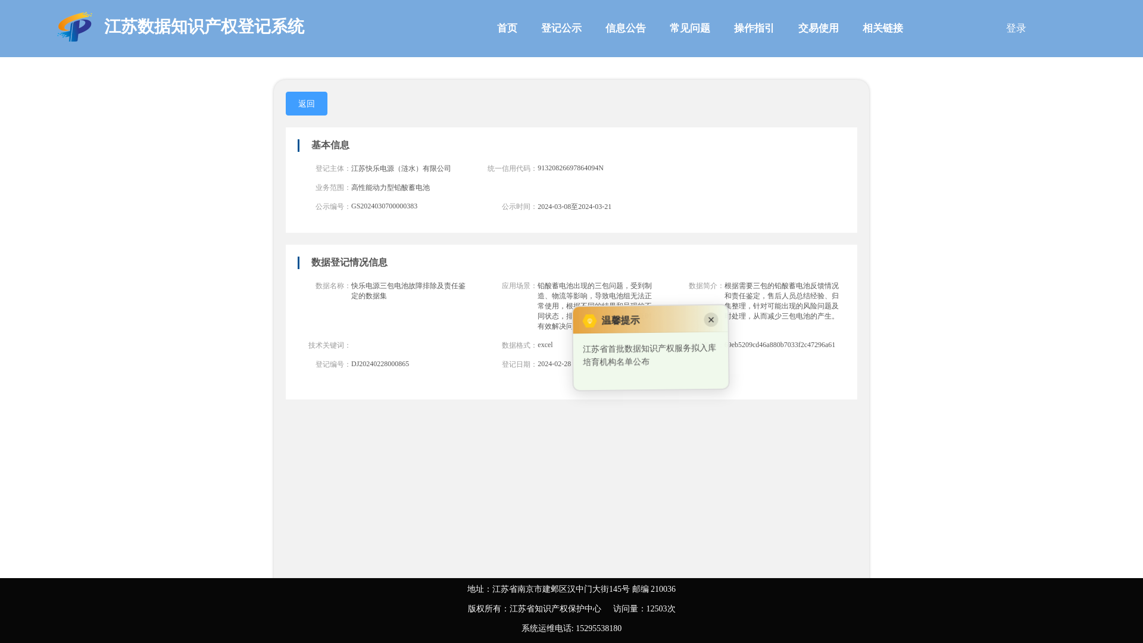The image size is (1143, 643).
Task: Open the 信息公告 menu item
Action: pyautogui.click(x=626, y=28)
